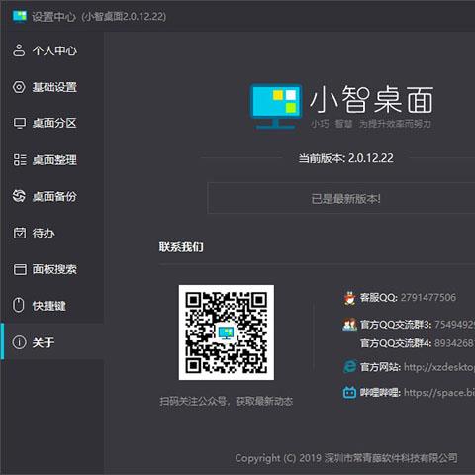This screenshot has height=475, width=475.
Task: Click the grid-list icon for 桌面整理
Action: click(x=20, y=160)
